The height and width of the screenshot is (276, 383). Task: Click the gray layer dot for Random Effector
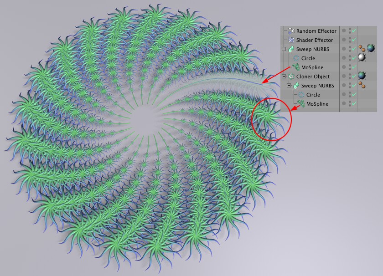[344, 31]
